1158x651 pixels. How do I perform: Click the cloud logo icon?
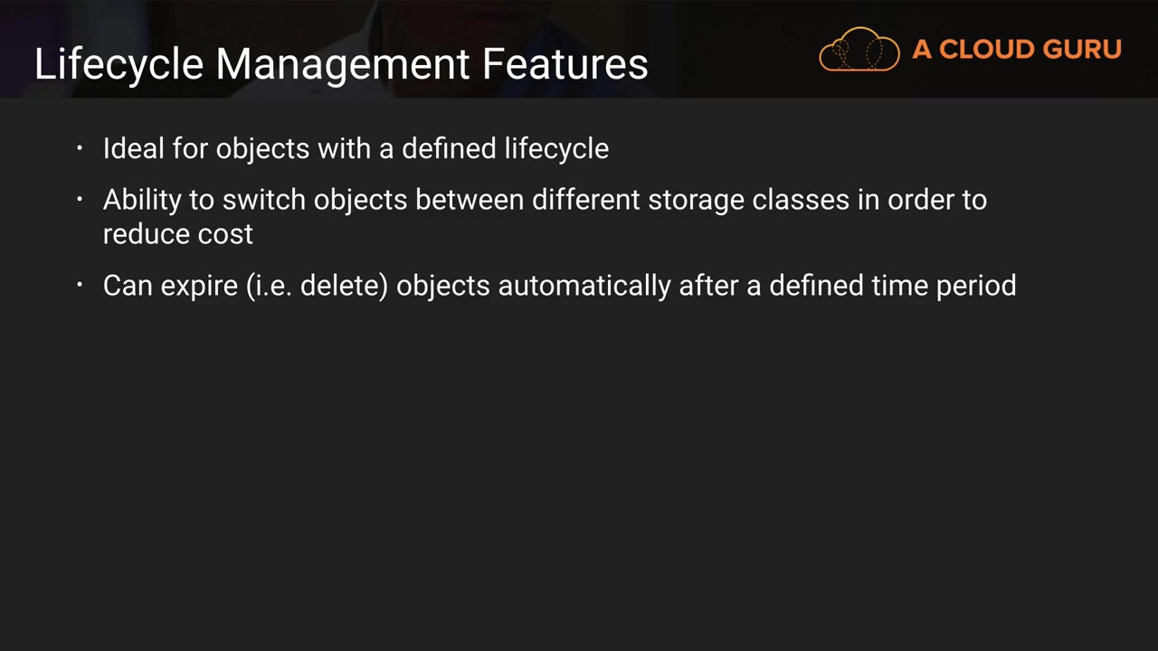click(859, 50)
